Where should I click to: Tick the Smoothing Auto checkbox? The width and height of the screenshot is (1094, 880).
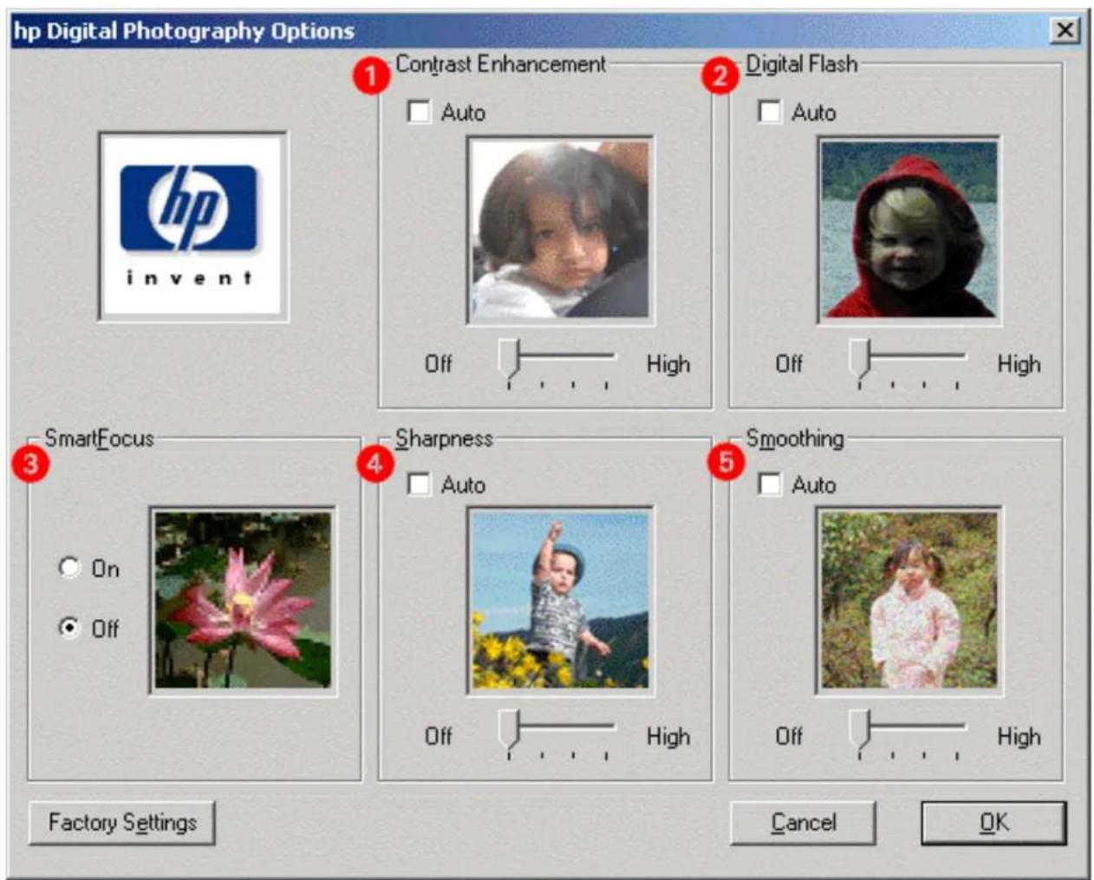pos(769,484)
